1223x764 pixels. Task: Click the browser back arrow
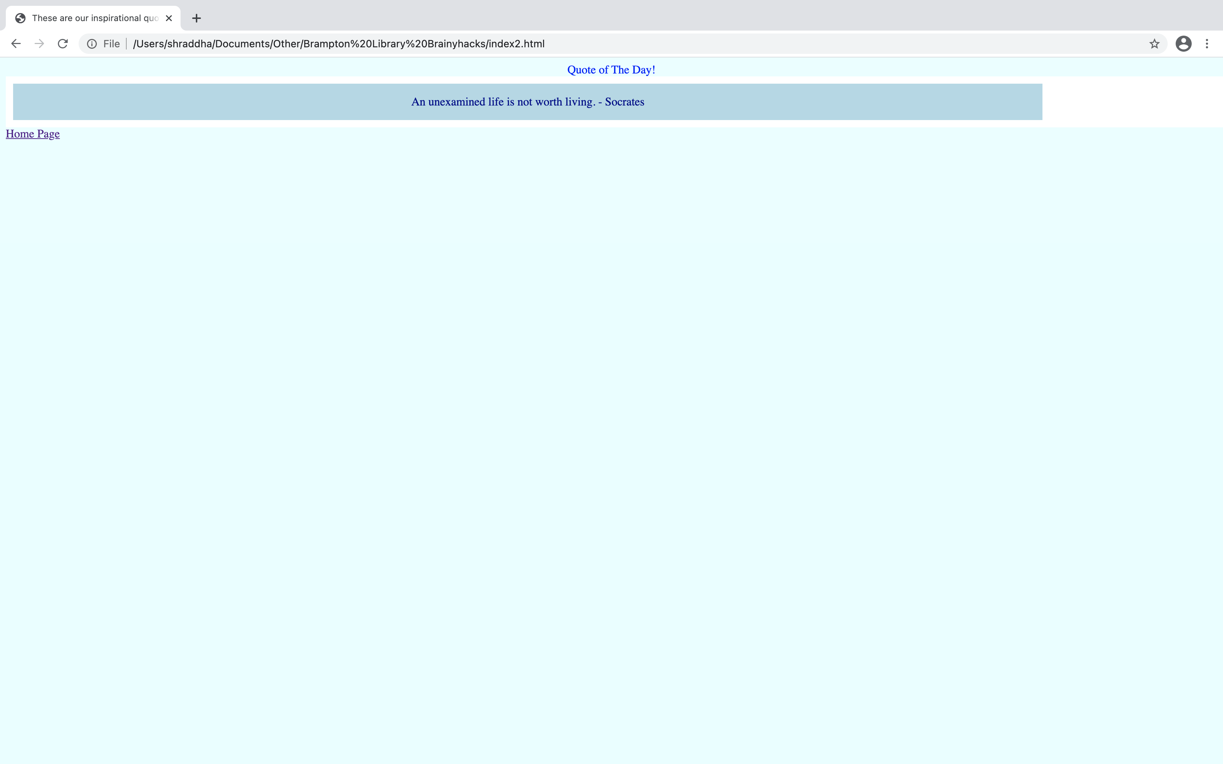[x=16, y=44]
